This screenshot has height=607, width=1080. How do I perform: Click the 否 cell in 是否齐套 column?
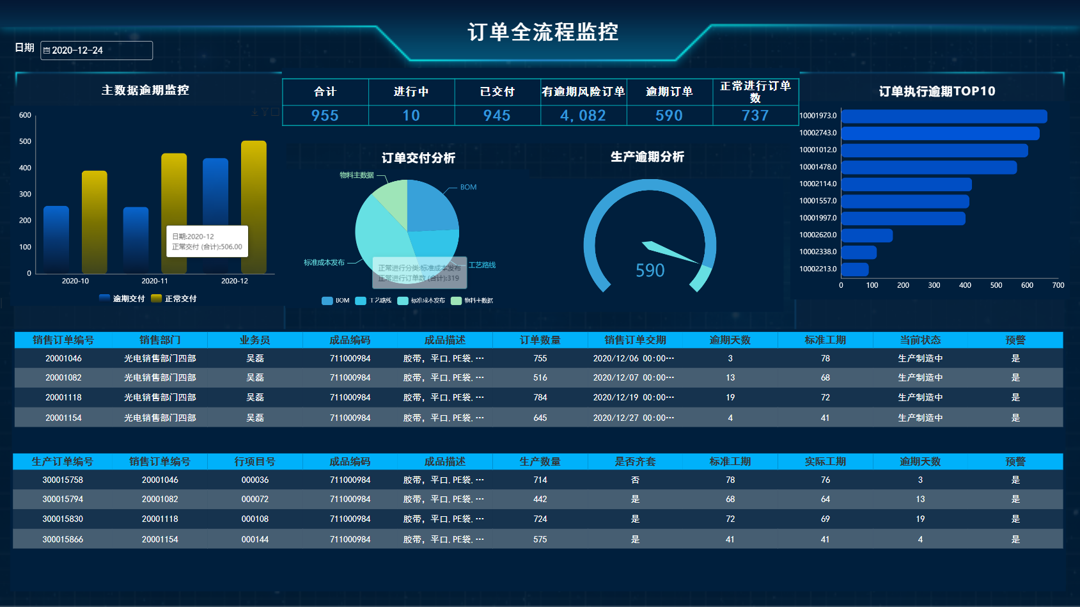tap(635, 480)
